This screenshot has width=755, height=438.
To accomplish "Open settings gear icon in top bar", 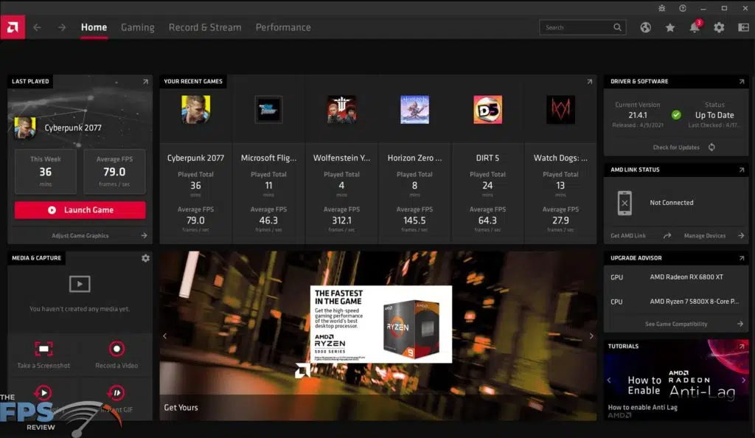I will (x=719, y=27).
